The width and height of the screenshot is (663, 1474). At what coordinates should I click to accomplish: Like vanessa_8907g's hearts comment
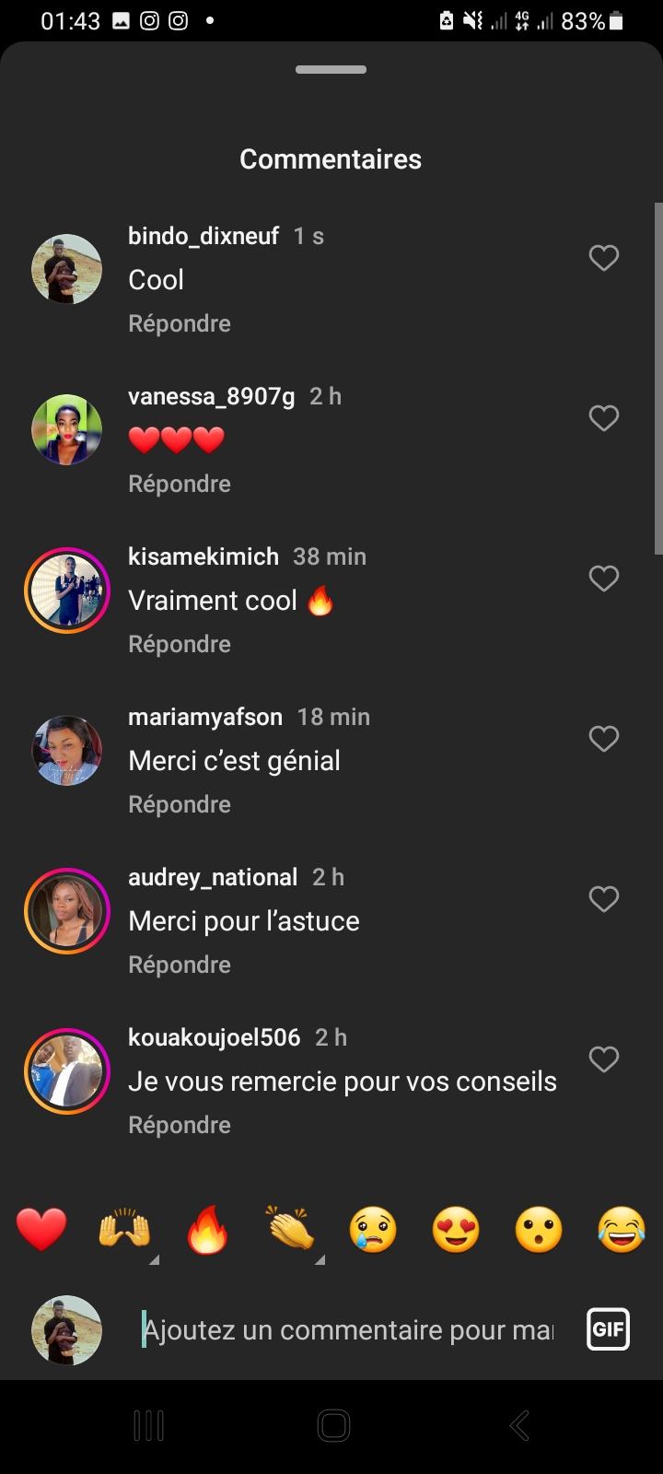[x=604, y=418]
